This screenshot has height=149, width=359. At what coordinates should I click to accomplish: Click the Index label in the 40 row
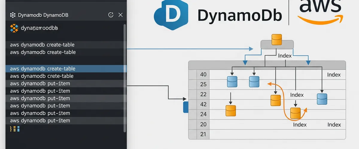(x=334, y=75)
